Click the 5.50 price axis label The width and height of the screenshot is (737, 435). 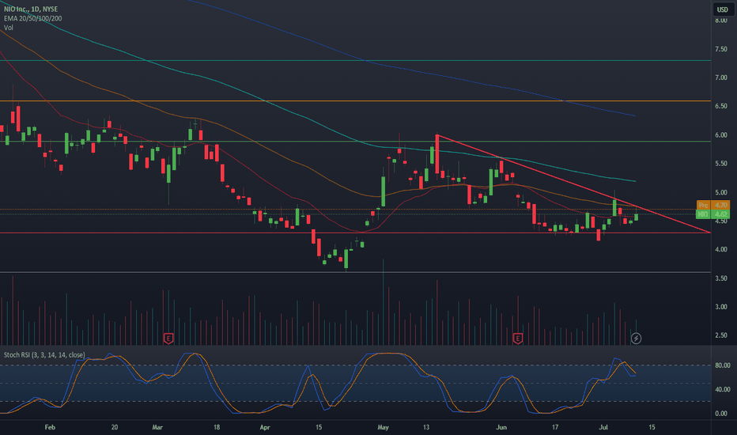(x=721, y=164)
